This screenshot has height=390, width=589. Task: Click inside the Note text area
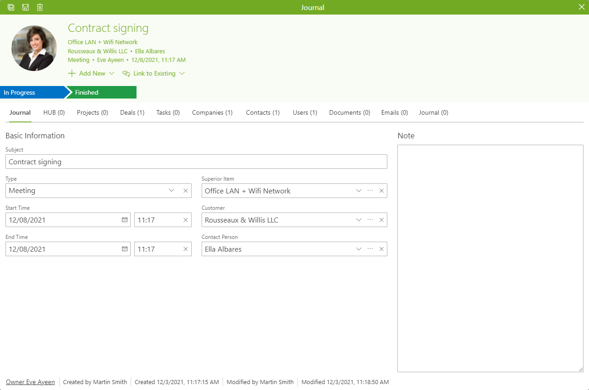coord(490,258)
